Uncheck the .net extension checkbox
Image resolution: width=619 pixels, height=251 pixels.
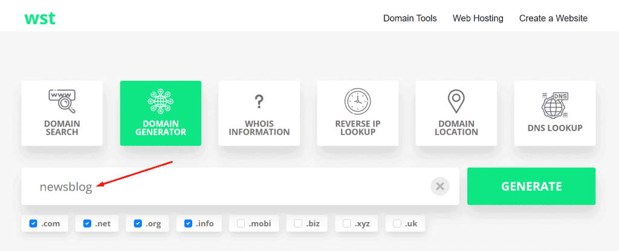pyautogui.click(x=87, y=224)
